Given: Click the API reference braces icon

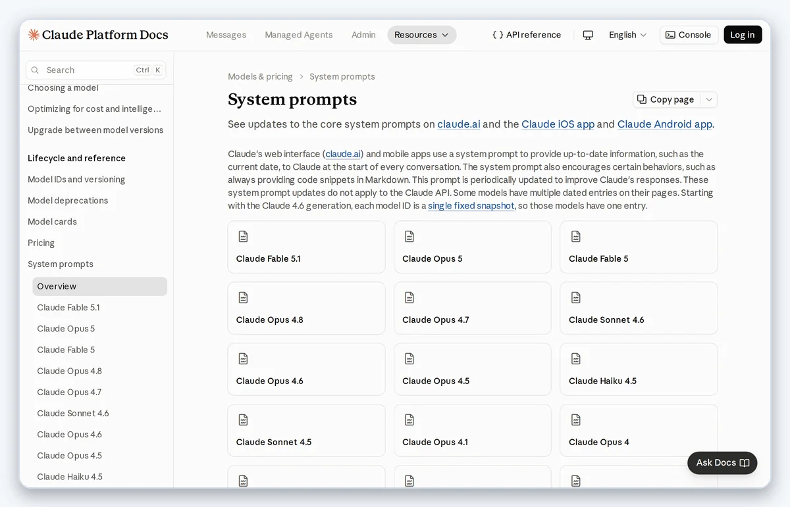Looking at the screenshot, I should click(498, 35).
